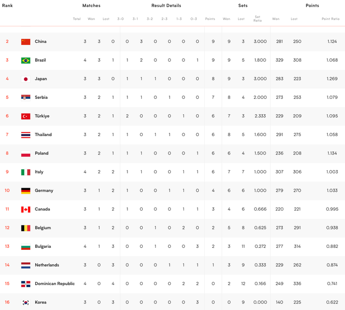Click the Korea flag icon
The image size is (345, 310).
[25, 302]
